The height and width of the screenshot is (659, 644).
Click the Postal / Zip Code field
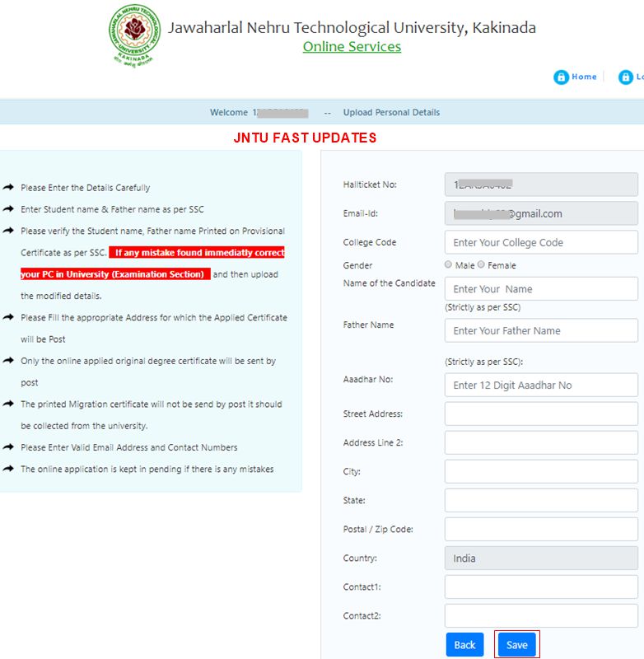(x=541, y=529)
